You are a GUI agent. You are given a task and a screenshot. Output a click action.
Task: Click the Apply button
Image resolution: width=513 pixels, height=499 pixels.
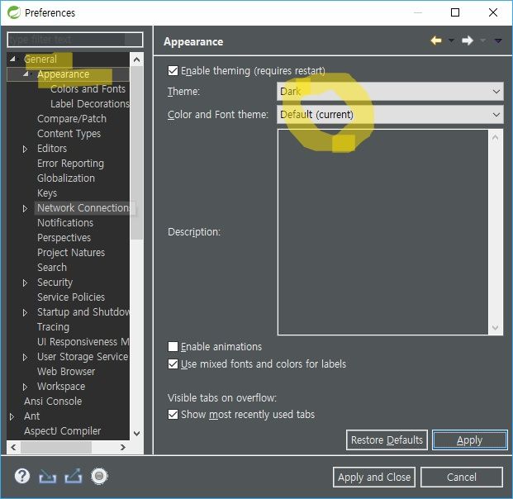pyautogui.click(x=469, y=440)
